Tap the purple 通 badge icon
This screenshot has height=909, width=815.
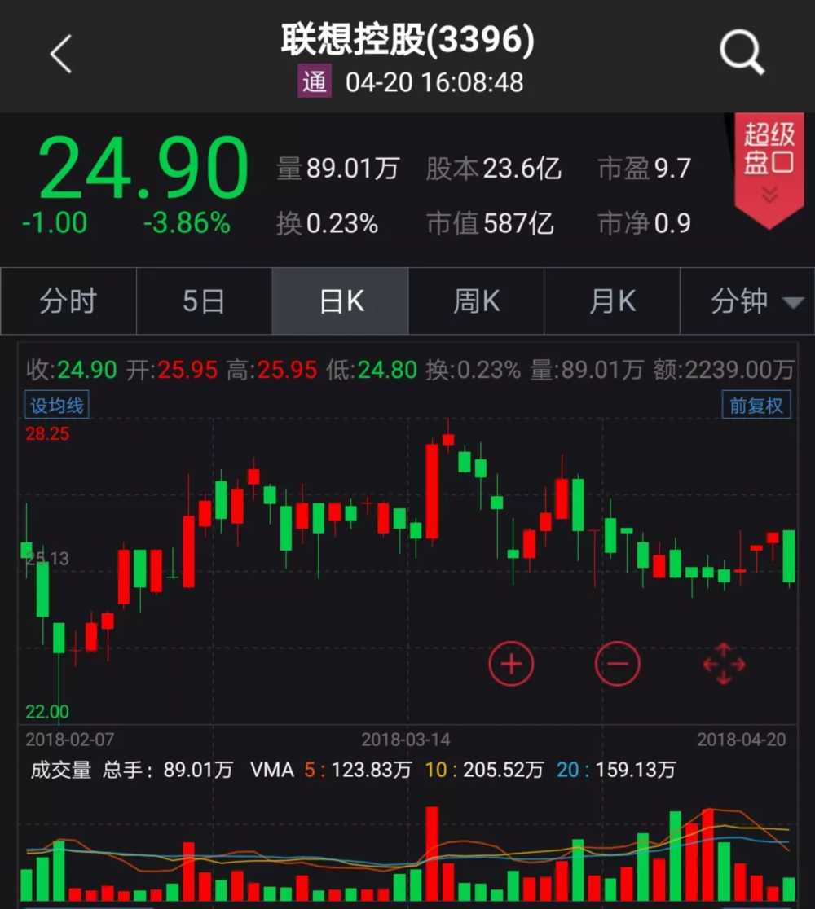pyautogui.click(x=315, y=81)
